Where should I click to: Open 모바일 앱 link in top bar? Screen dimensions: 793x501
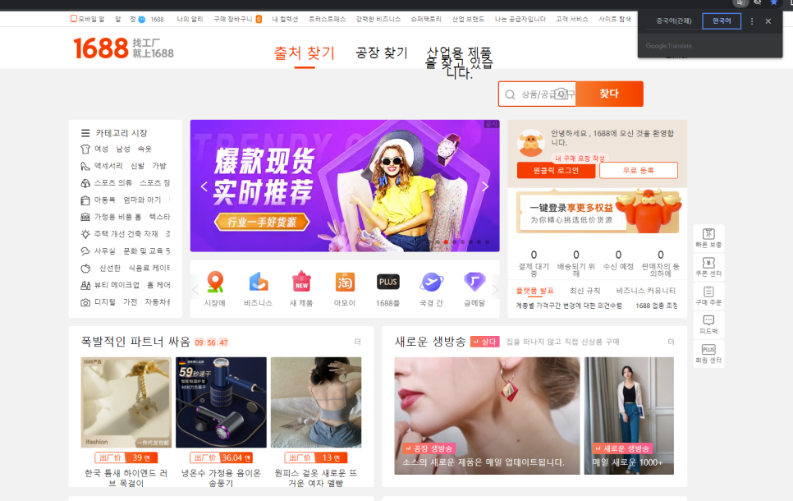tap(88, 19)
